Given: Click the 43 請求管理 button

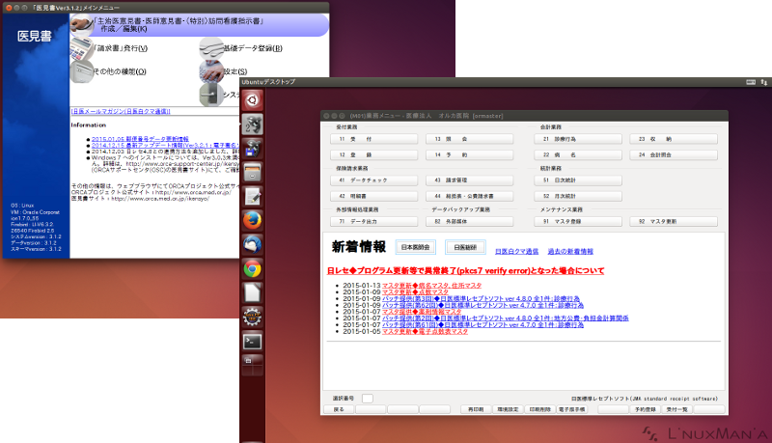Looking at the screenshot, I should [x=470, y=180].
